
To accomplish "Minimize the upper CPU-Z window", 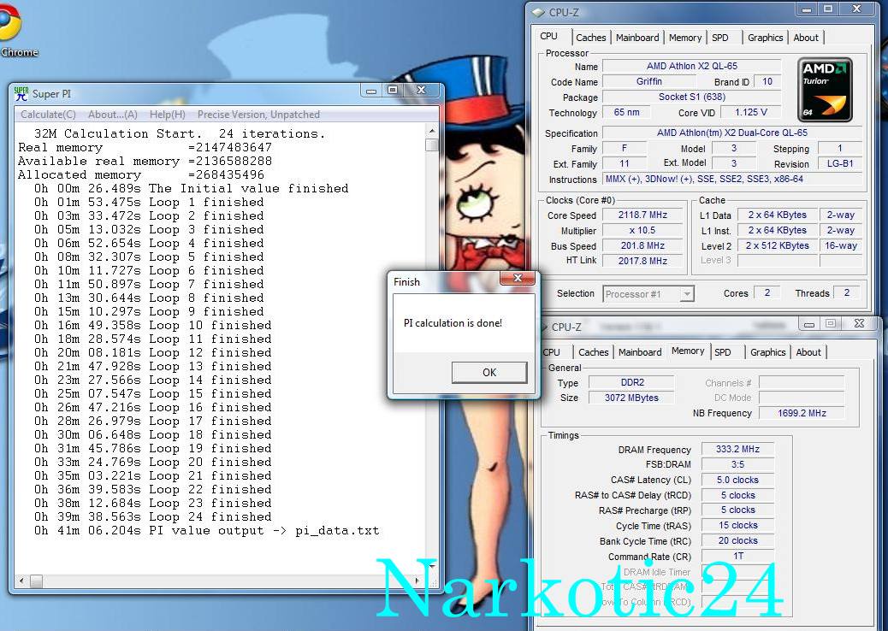I will point(807,9).
